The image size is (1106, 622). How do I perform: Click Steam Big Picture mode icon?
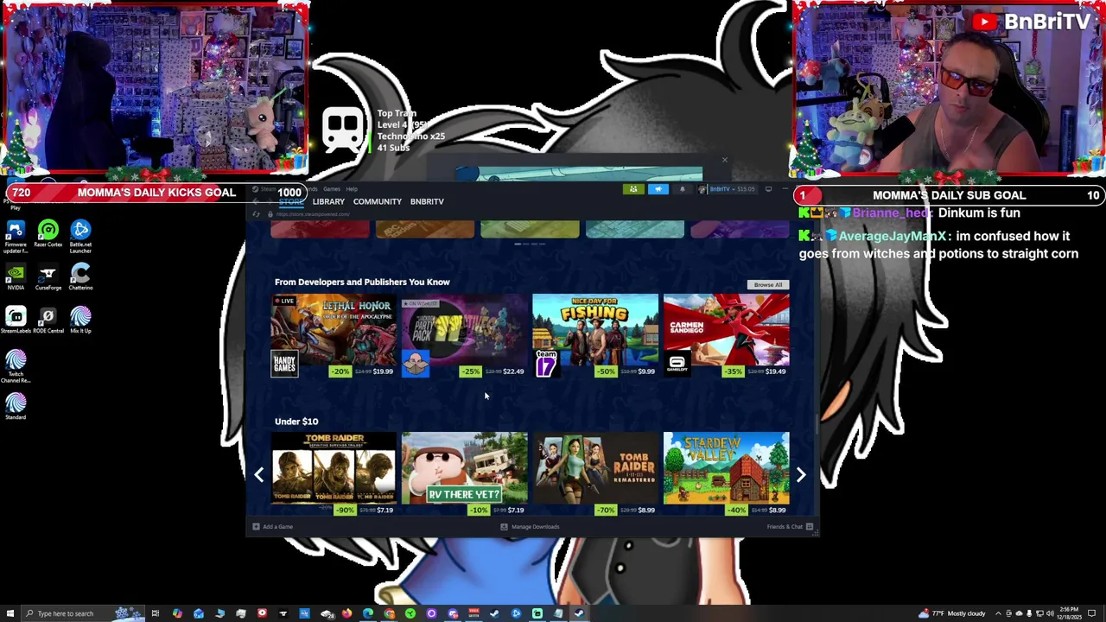[768, 189]
